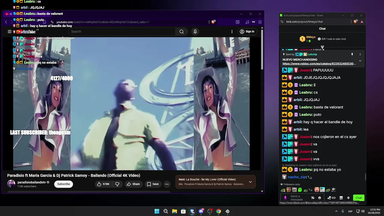
Task: Click Brave playlist music-note icon
Action: tap(247, 22)
